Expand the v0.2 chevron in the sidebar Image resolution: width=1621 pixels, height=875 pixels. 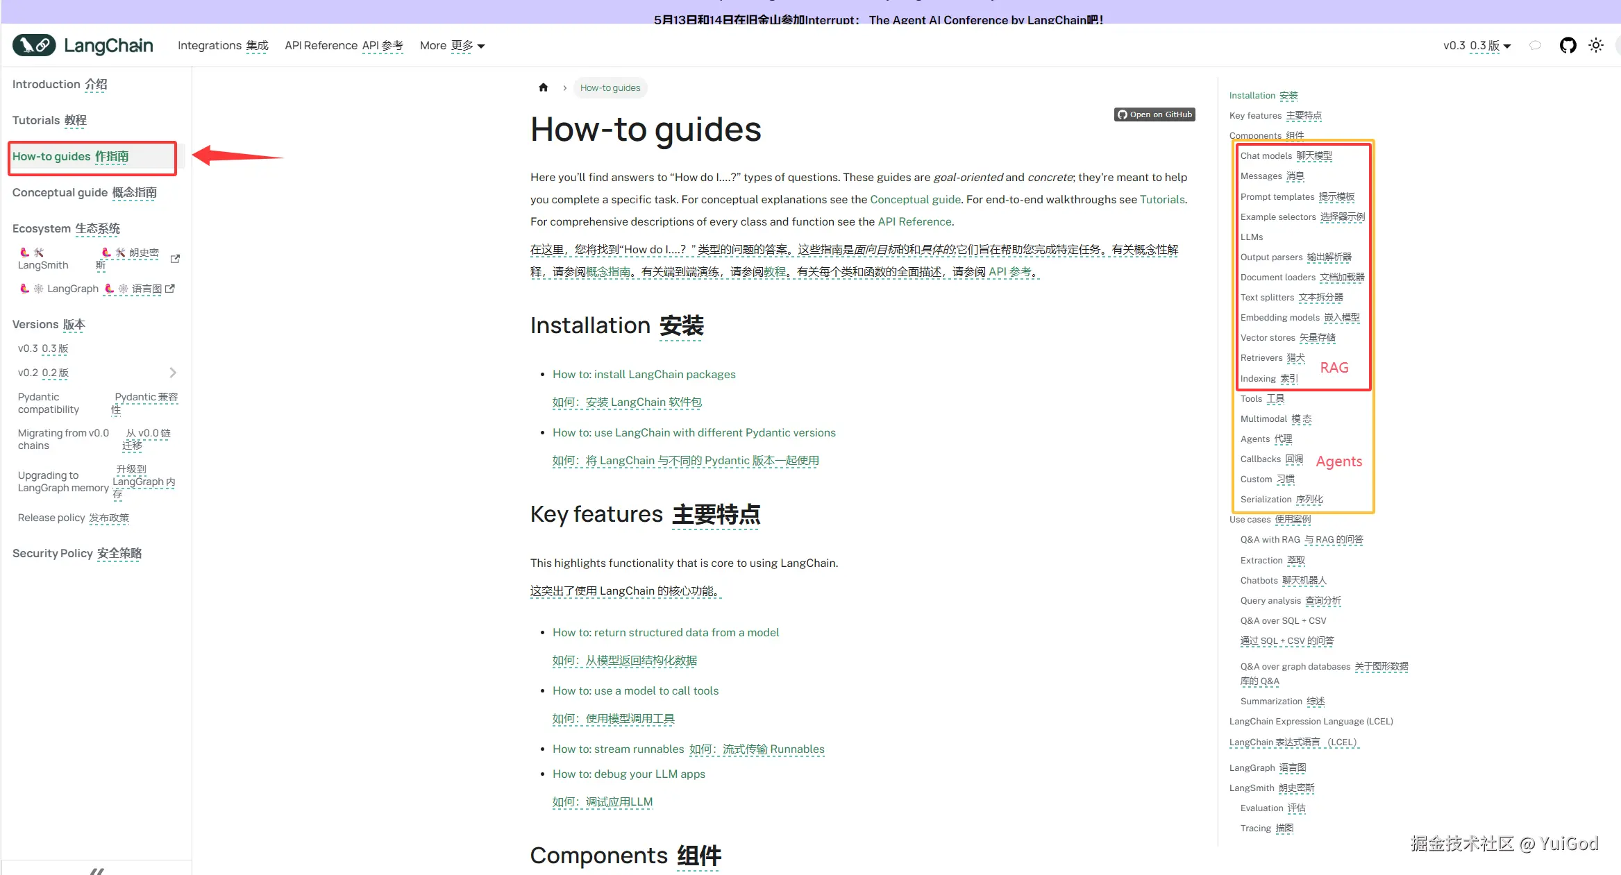pyautogui.click(x=173, y=373)
